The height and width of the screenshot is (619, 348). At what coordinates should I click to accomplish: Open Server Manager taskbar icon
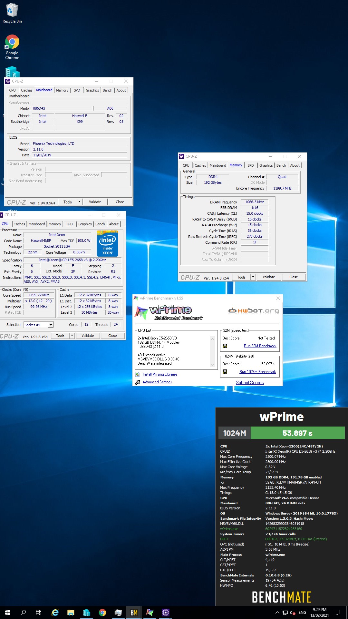87,613
